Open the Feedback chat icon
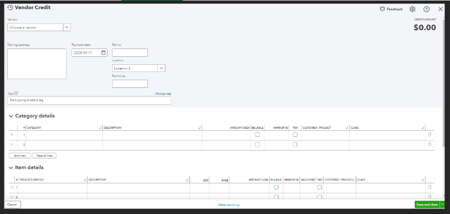The width and height of the screenshot is (450, 214). [382, 9]
